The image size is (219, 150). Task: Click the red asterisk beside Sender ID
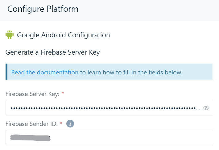coord(61,123)
